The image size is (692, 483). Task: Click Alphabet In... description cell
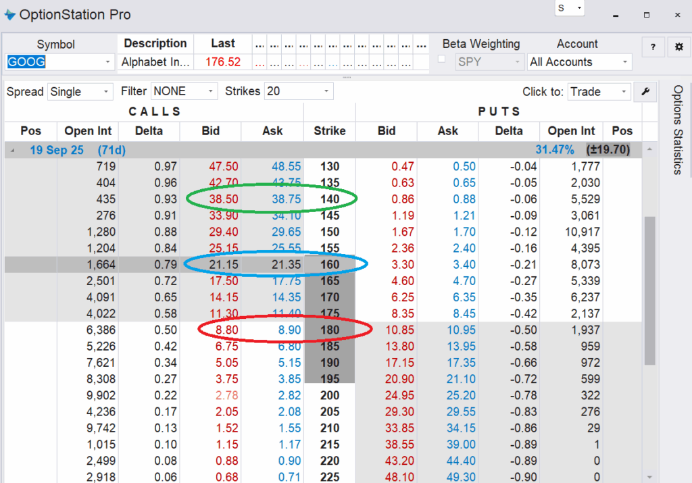[x=155, y=62]
